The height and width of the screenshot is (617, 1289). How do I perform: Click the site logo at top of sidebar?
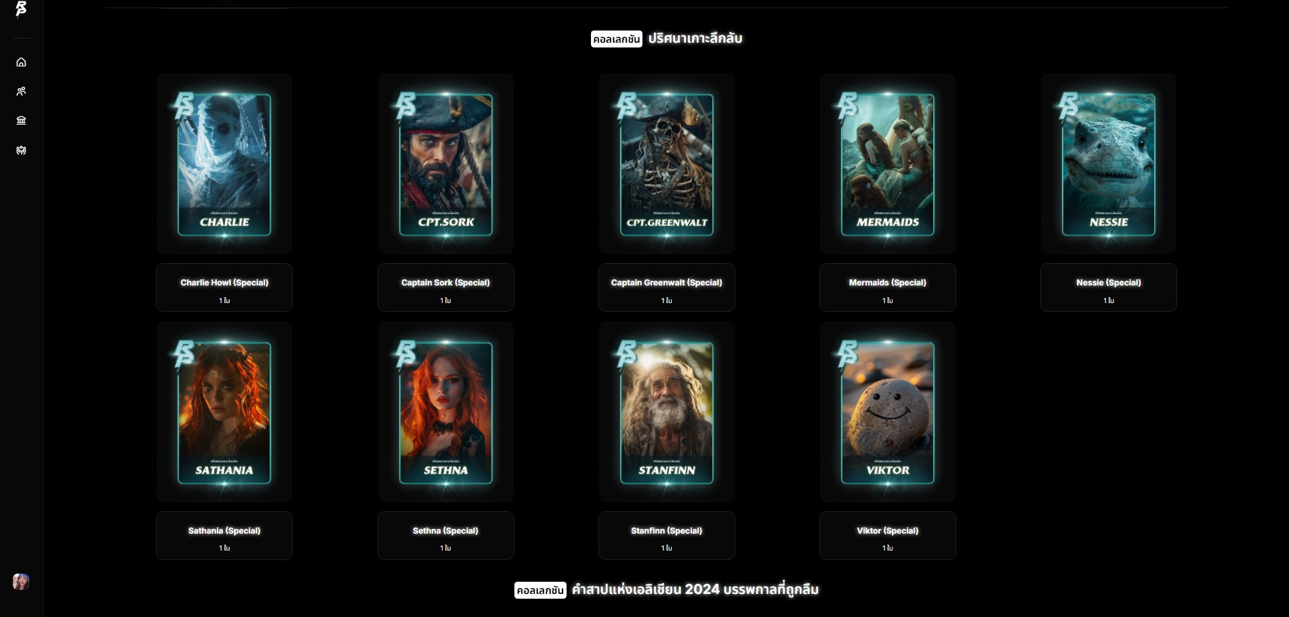tap(21, 9)
